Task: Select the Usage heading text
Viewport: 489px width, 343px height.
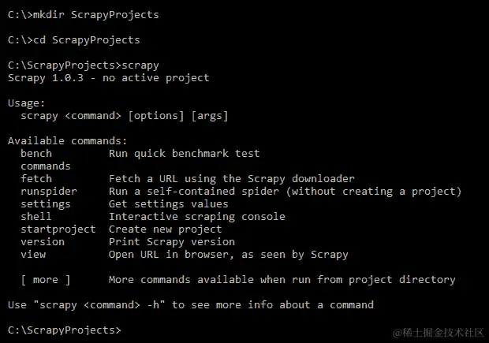Action: [x=27, y=103]
